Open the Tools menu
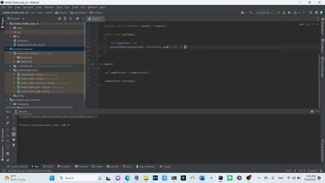The height and width of the screenshot is (183, 325). click(75, 7)
